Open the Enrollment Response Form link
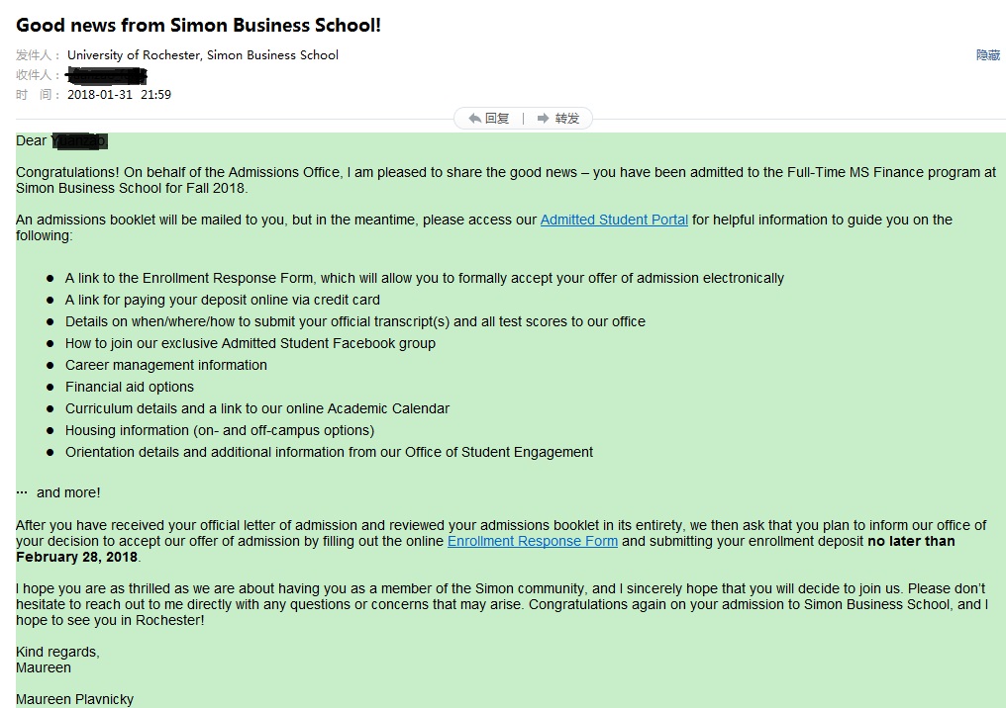 pos(532,541)
